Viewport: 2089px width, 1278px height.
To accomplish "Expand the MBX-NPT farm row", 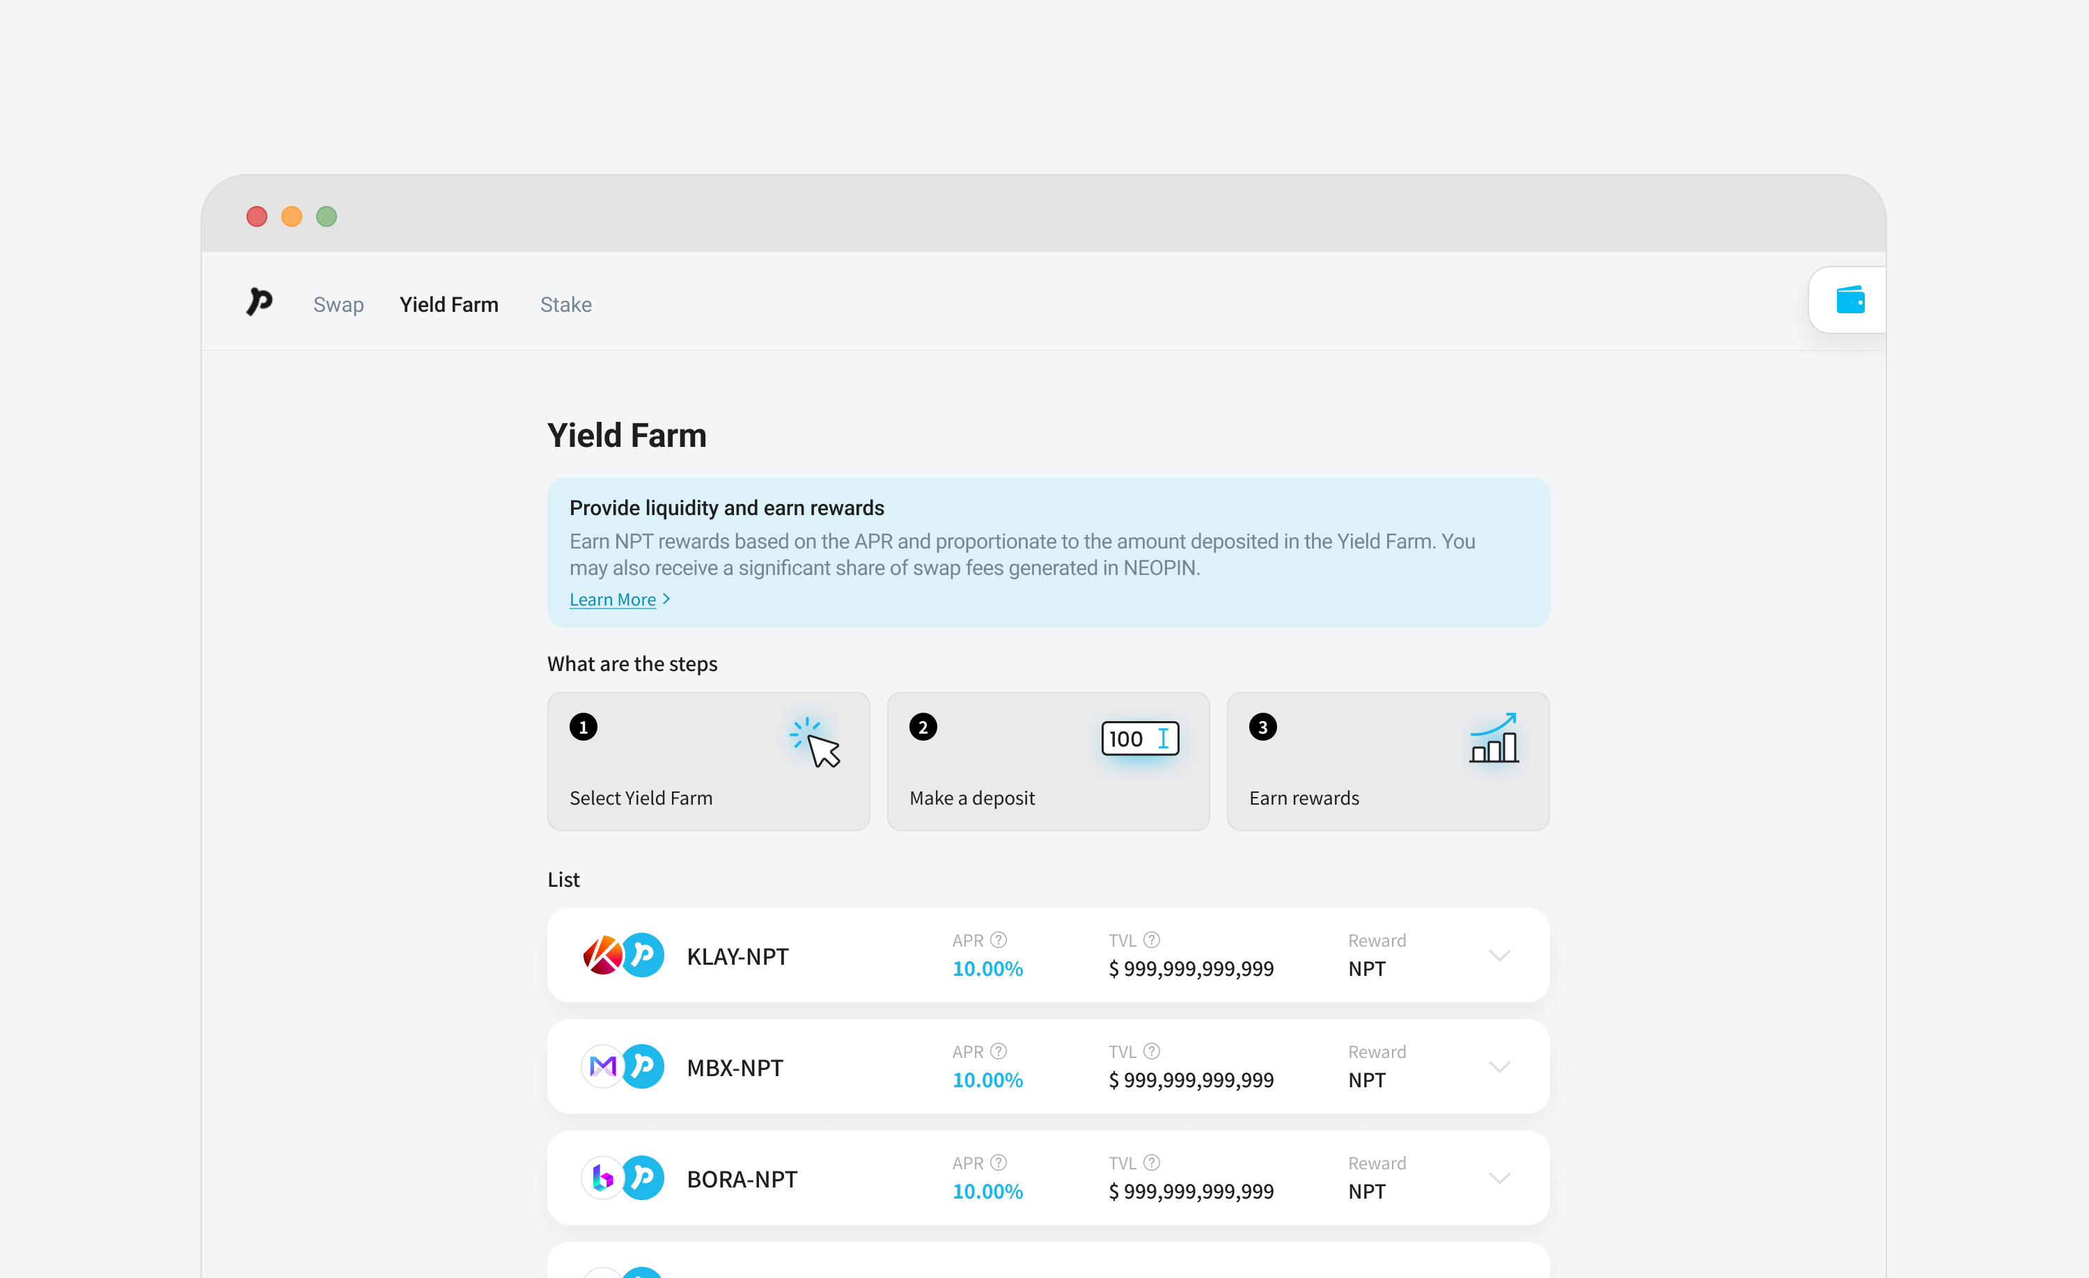I will click(x=1500, y=1066).
